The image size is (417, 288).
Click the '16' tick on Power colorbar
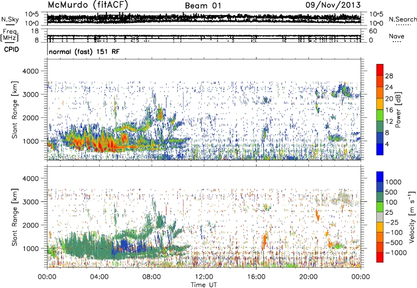pyautogui.click(x=389, y=110)
